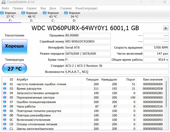The image size is (170, 132).
Task: Click the serial number field
Action: (x=88, y=41)
